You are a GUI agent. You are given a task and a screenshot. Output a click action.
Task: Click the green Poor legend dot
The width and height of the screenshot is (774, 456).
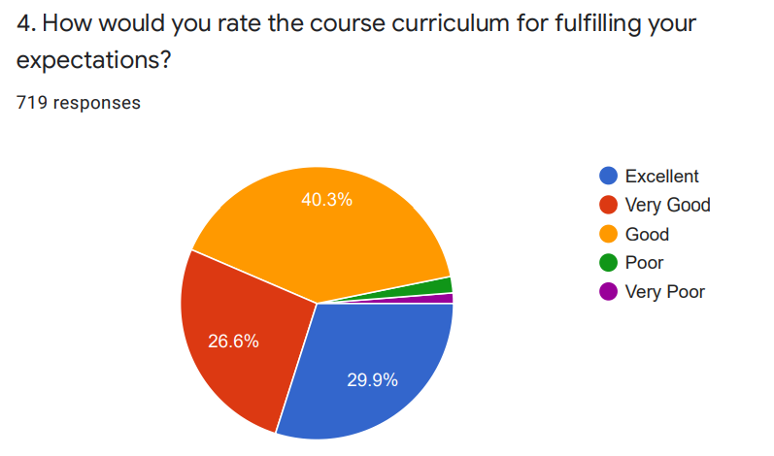(608, 263)
